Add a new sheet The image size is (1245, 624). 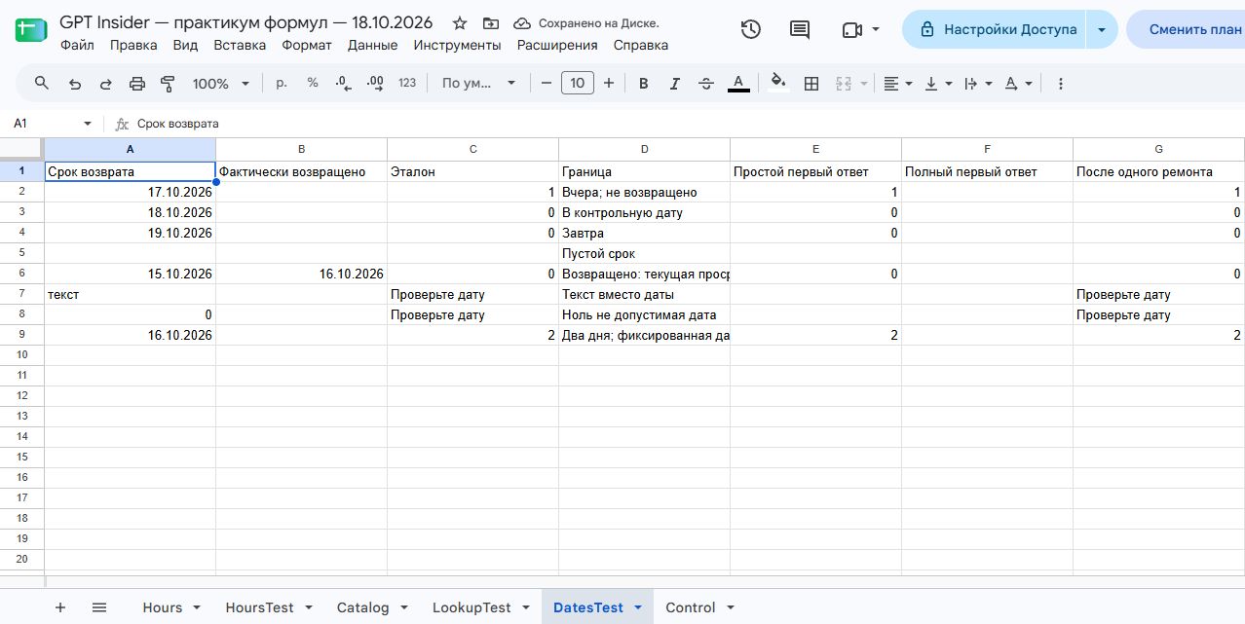pos(60,607)
